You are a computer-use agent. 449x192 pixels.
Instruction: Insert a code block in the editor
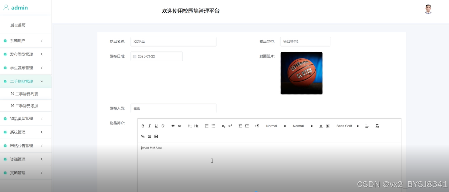[x=180, y=126]
